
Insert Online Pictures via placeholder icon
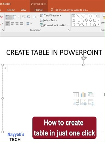tap(84, 102)
